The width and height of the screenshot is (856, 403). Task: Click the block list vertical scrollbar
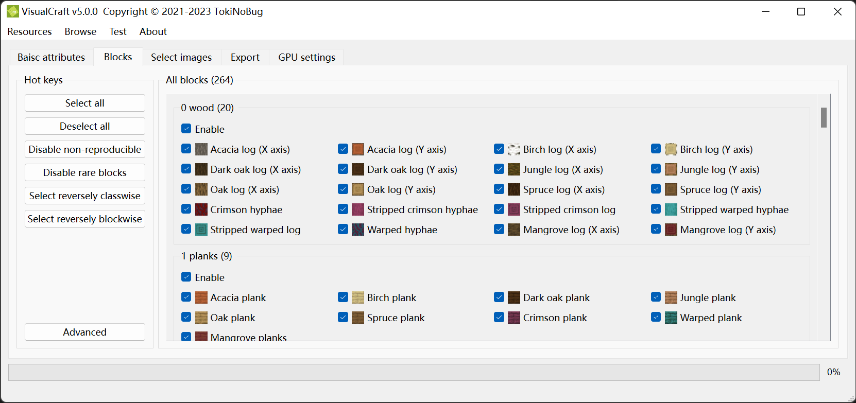pos(824,217)
